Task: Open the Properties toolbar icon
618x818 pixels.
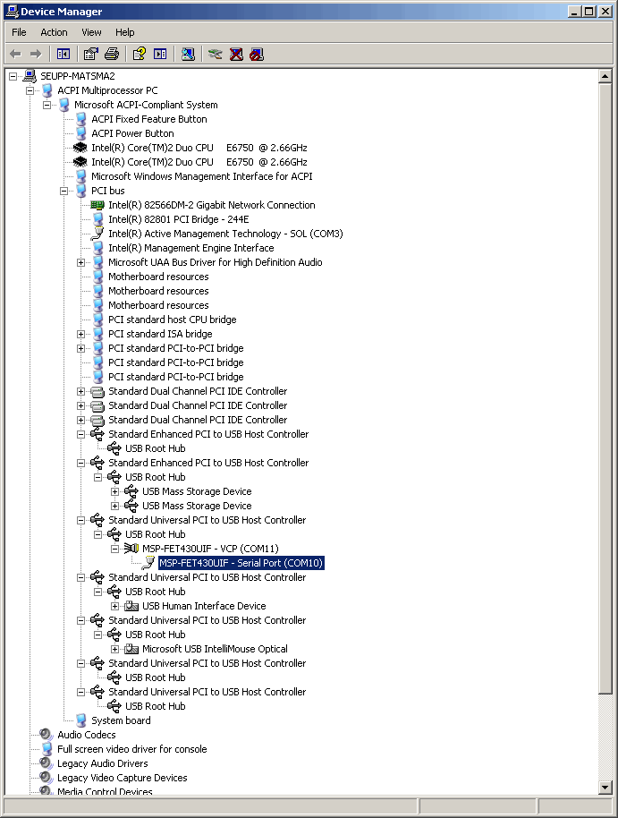Action: click(90, 54)
